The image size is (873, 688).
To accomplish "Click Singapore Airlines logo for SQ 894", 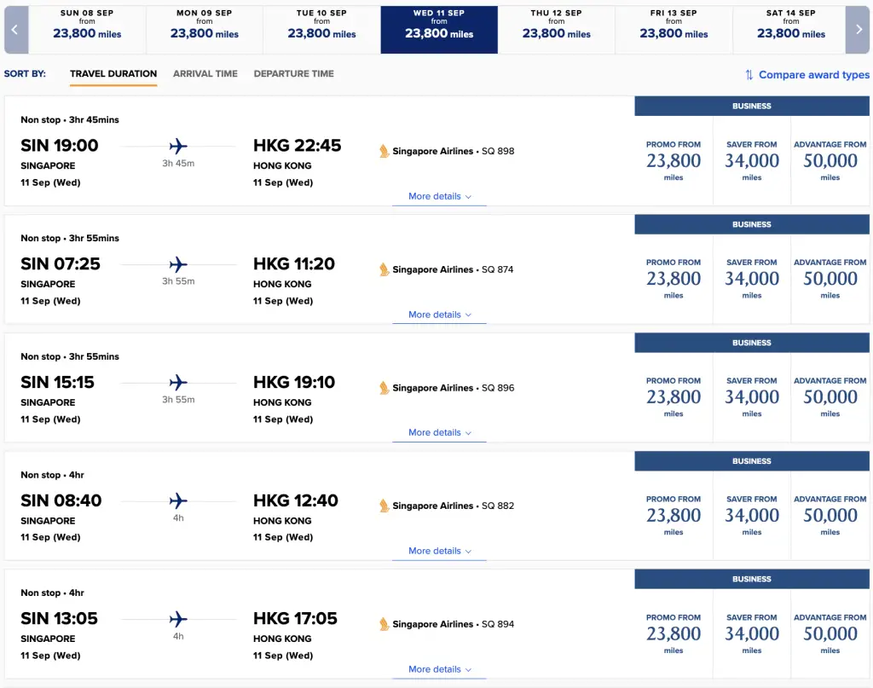I will (384, 624).
